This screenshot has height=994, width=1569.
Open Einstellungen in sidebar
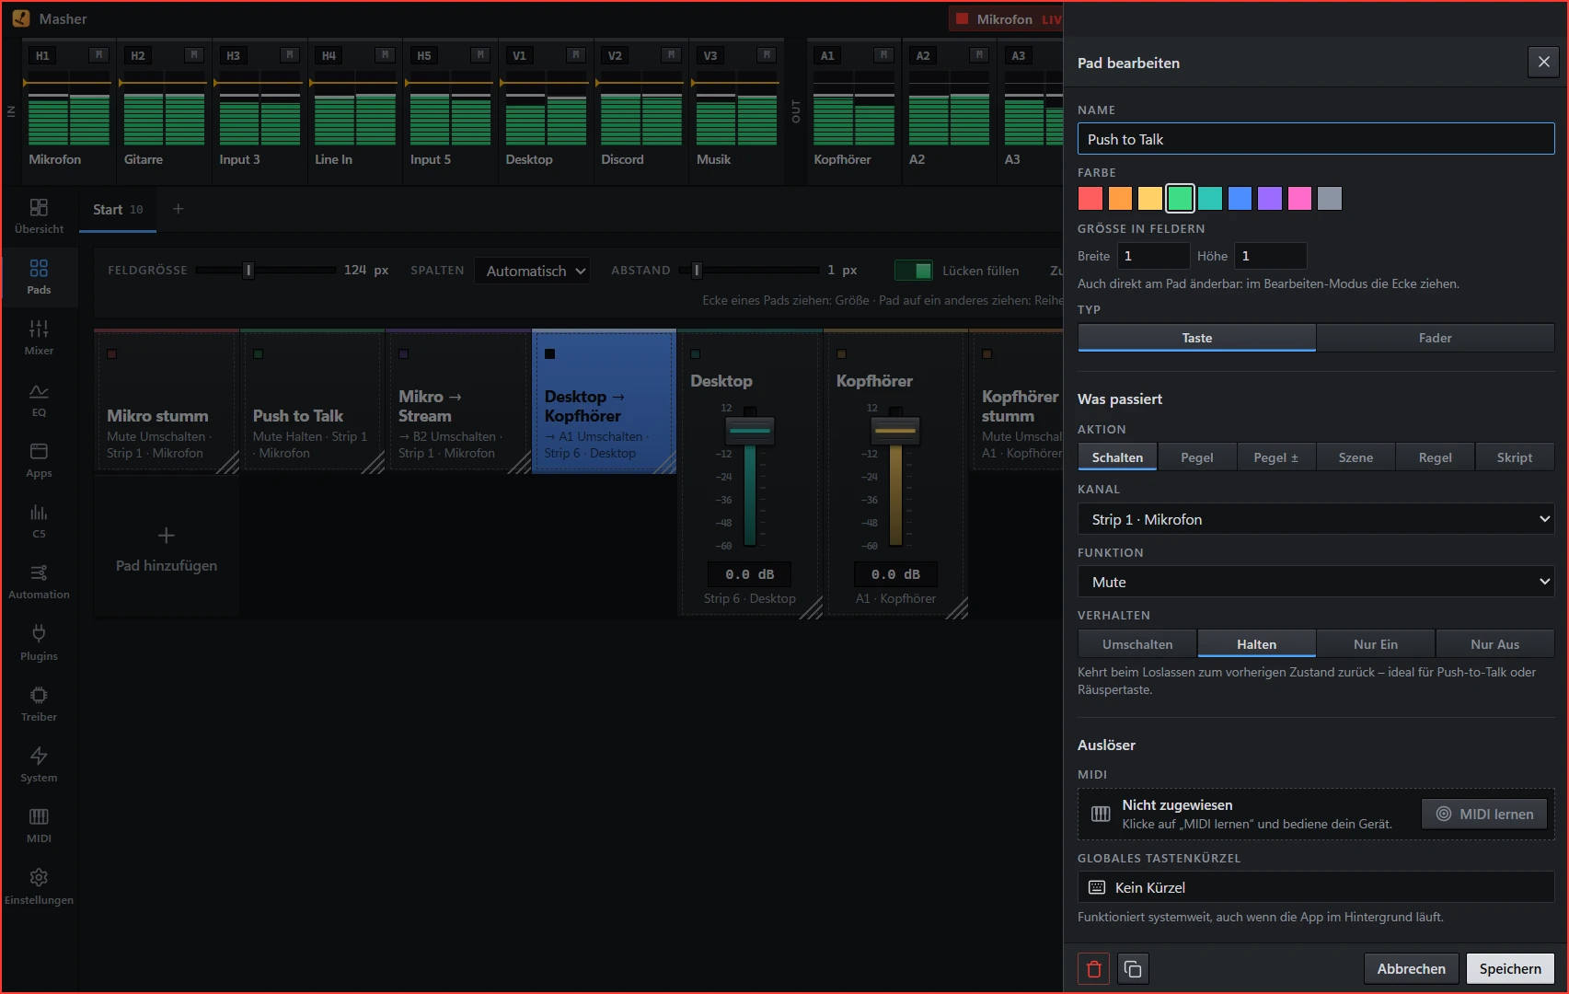[39, 887]
